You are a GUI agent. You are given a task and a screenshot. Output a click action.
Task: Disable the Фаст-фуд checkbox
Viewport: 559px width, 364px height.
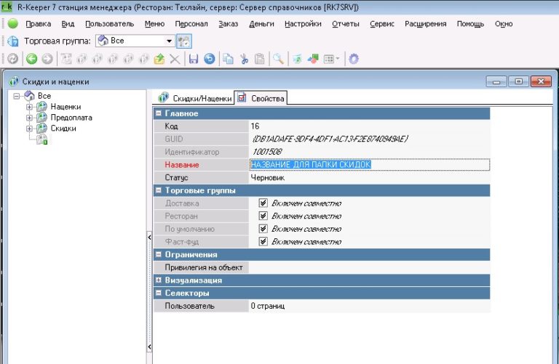coord(263,241)
